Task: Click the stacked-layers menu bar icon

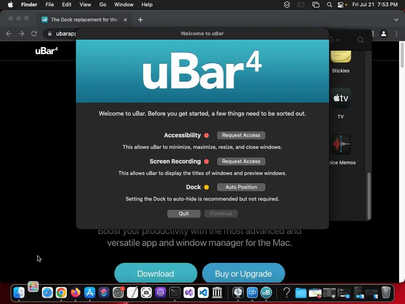Action: point(287,5)
